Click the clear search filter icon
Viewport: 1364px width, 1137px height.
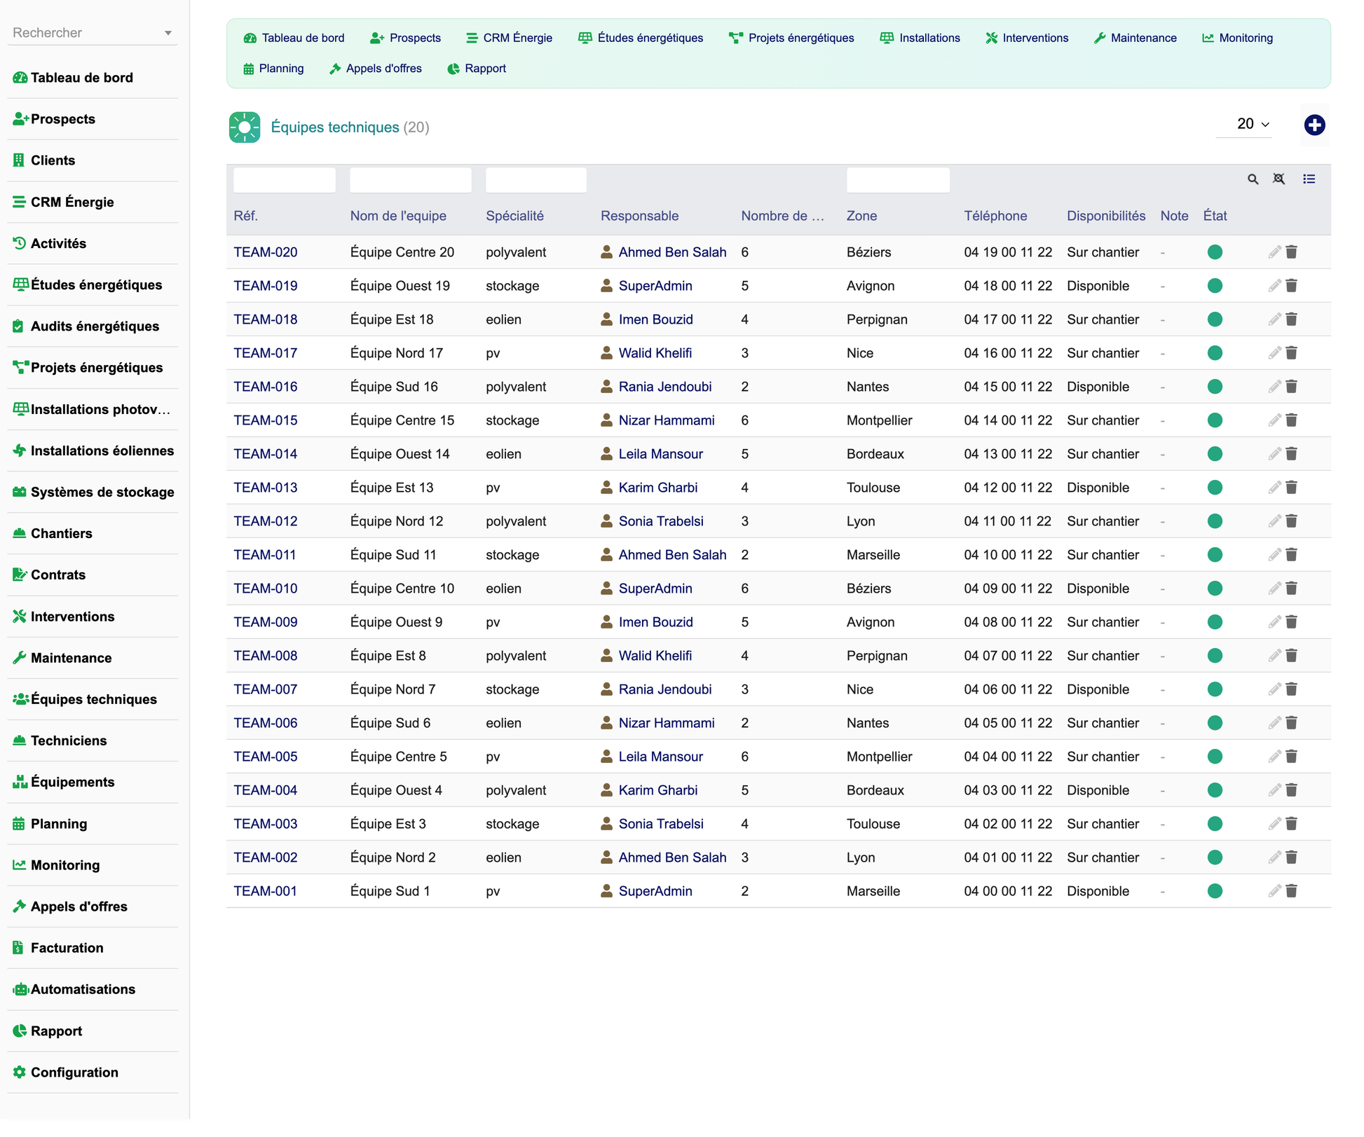pos(1278,179)
